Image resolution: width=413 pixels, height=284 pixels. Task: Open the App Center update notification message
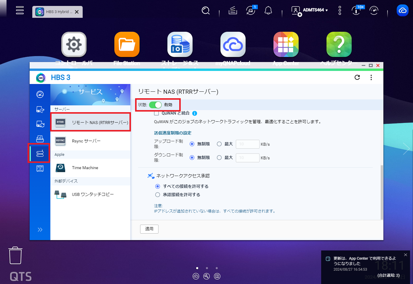pos(365,261)
